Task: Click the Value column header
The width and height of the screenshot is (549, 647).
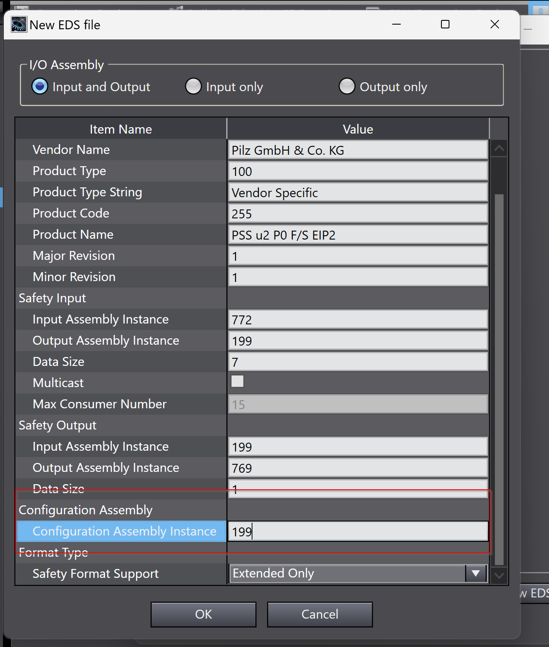Action: pos(358,129)
